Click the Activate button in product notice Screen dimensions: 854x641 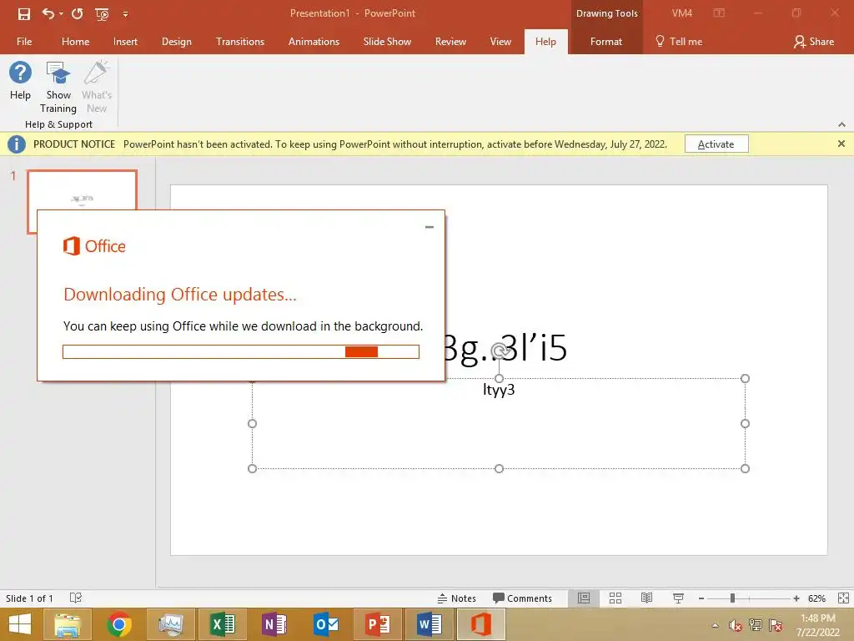(x=716, y=144)
